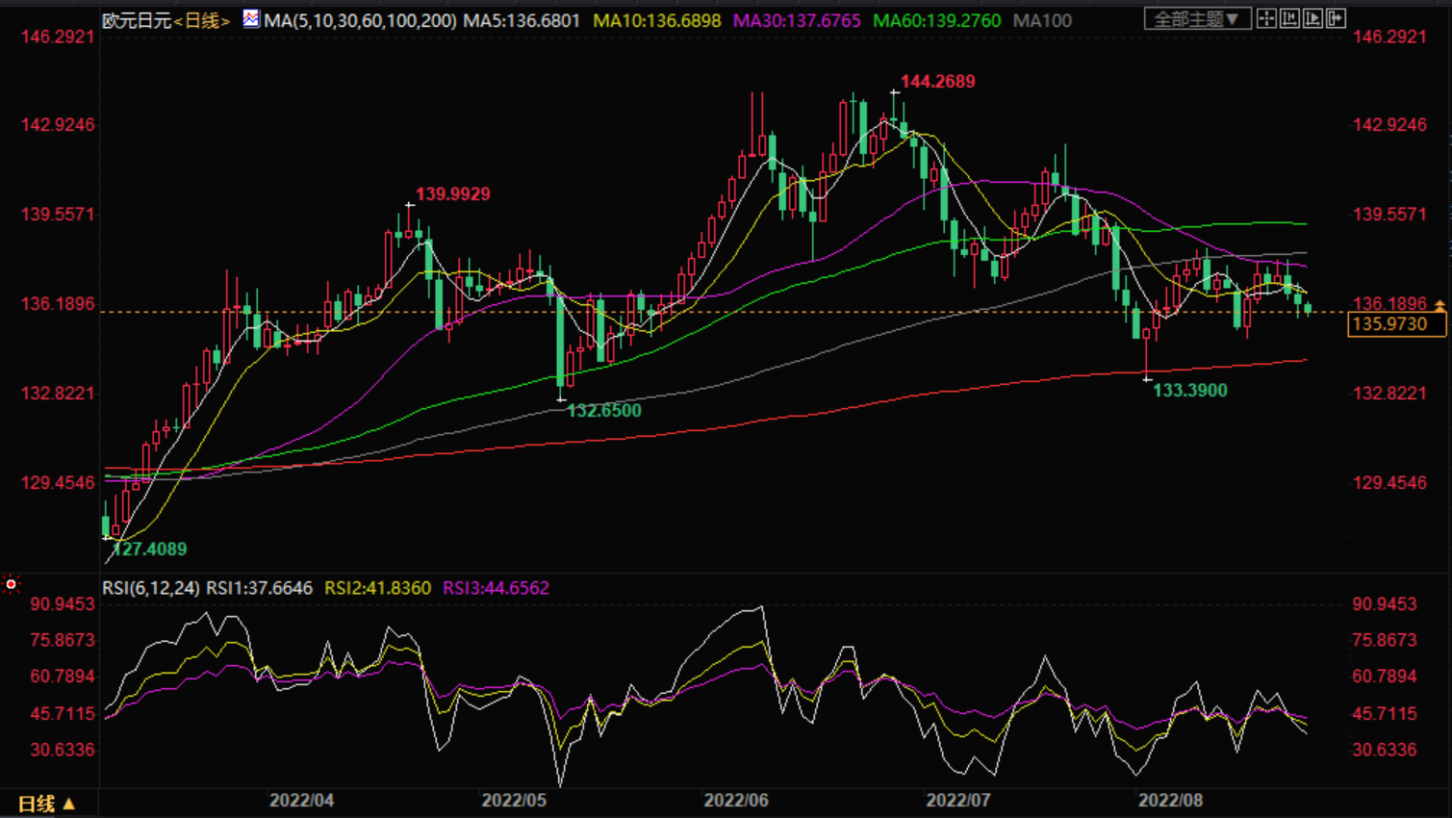Click the <日线> period label in chart title
Viewport: 1452px width, 818px height.
click(202, 20)
